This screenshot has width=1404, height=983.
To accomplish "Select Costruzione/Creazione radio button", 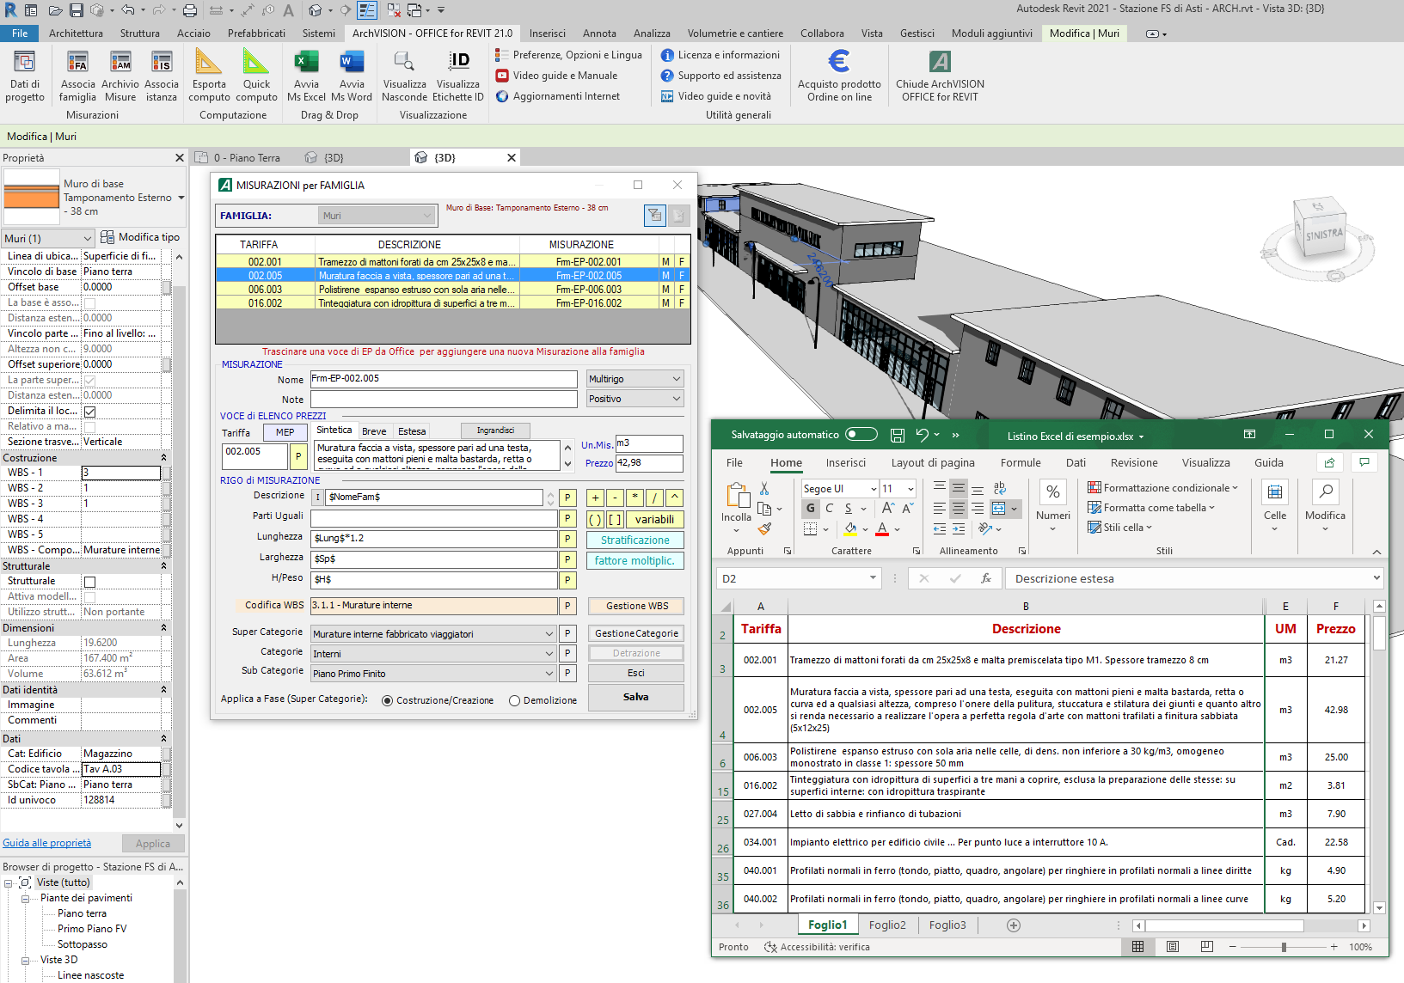I will click(x=387, y=700).
